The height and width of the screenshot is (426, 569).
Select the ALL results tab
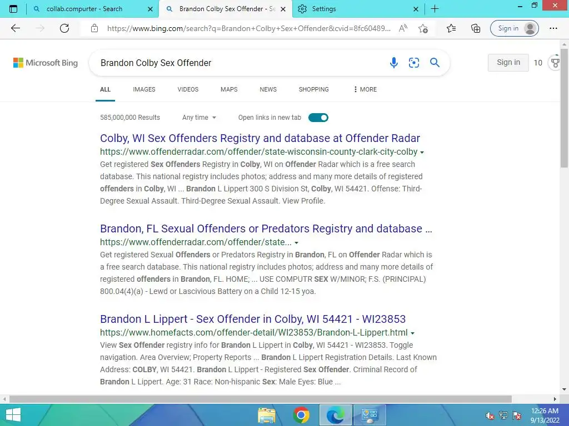tap(105, 89)
